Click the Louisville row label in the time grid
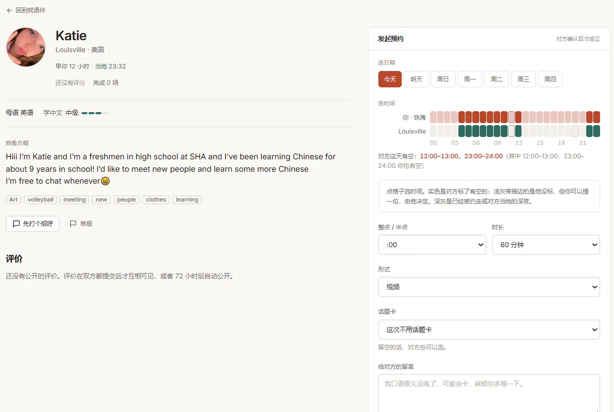This screenshot has height=412, width=614. (412, 132)
